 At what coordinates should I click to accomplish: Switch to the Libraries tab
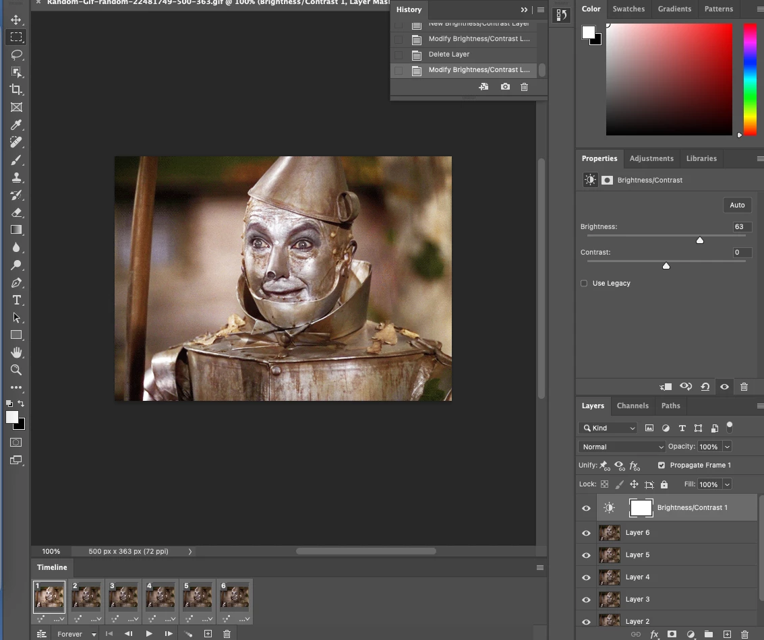[701, 159]
